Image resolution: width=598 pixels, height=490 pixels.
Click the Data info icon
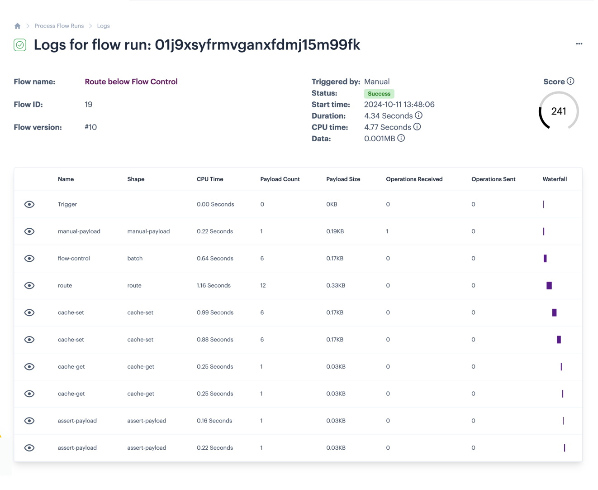coord(401,138)
